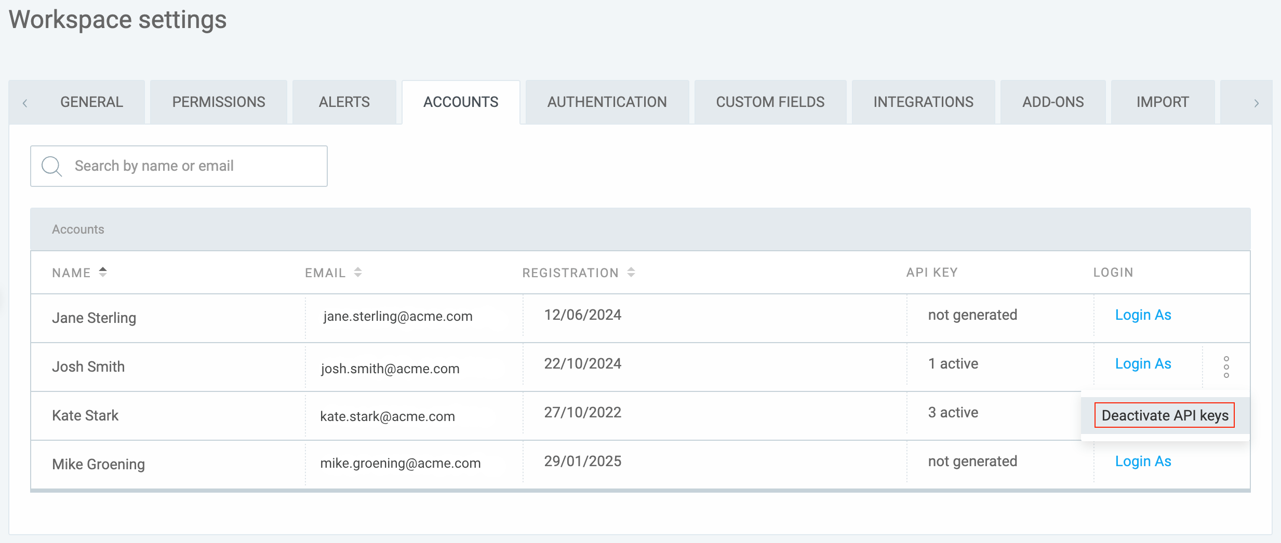Click the search magnifier icon
The width and height of the screenshot is (1281, 543).
52,166
